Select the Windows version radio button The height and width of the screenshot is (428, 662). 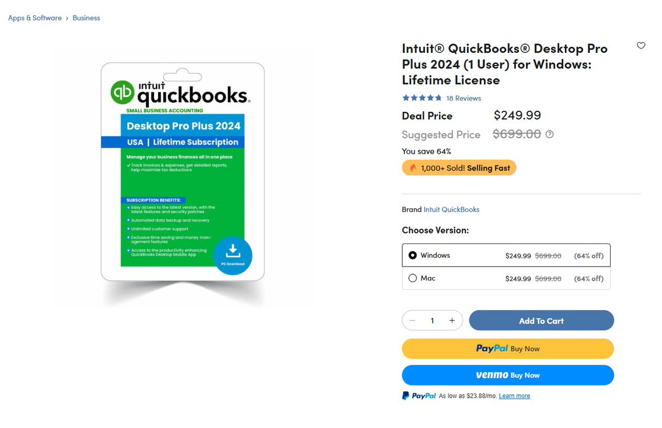pyautogui.click(x=413, y=256)
